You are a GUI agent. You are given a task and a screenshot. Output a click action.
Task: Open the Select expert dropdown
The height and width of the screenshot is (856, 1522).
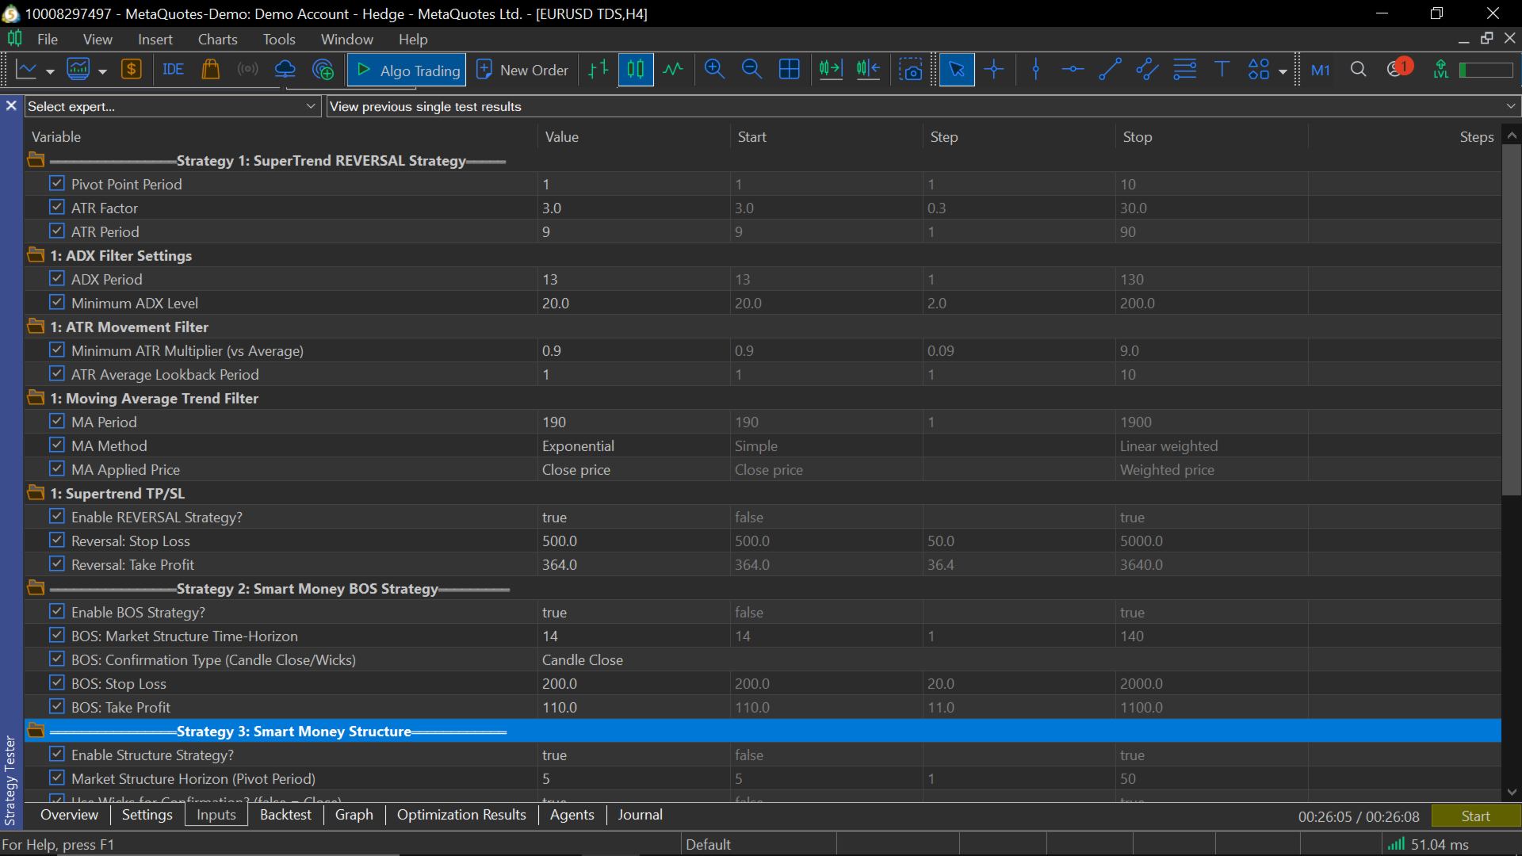click(311, 106)
